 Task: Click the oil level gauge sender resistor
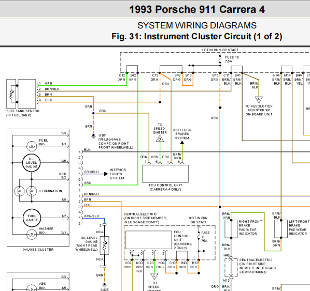click(x=105, y=246)
